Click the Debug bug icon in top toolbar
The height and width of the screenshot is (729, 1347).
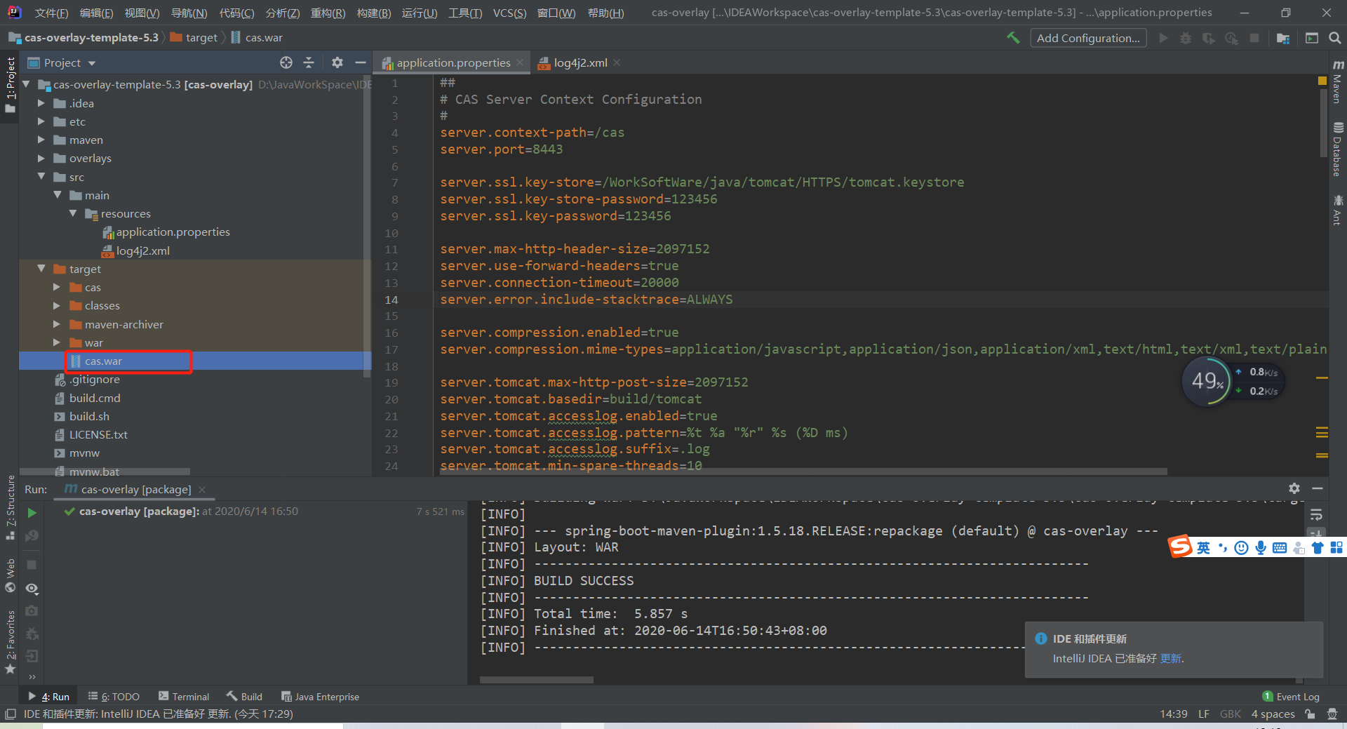(x=1186, y=38)
